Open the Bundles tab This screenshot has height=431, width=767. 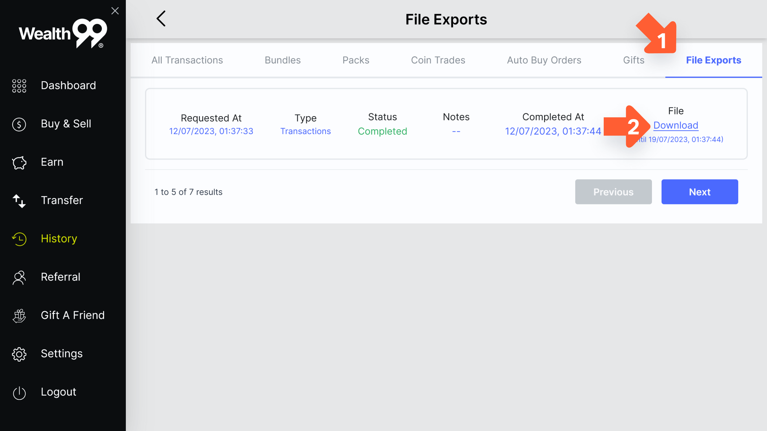click(x=283, y=60)
